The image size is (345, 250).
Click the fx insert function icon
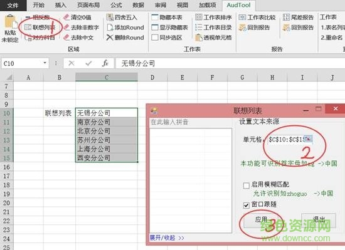coord(105,63)
